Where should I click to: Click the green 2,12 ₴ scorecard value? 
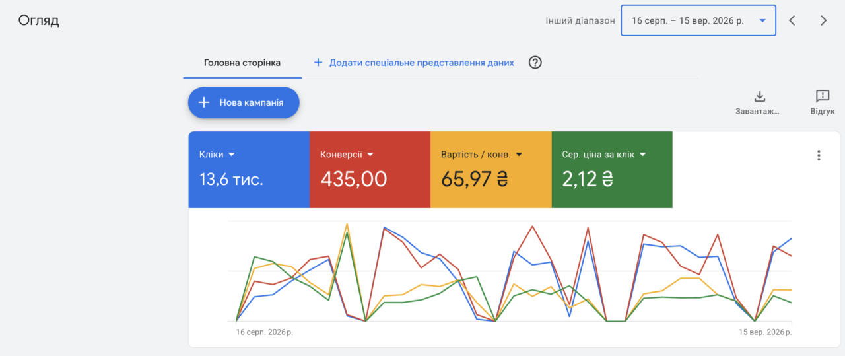point(588,179)
